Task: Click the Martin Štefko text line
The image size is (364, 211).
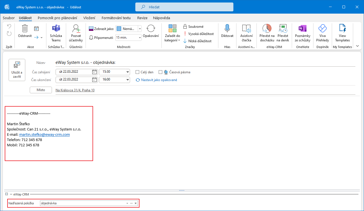Action: (x=18, y=124)
